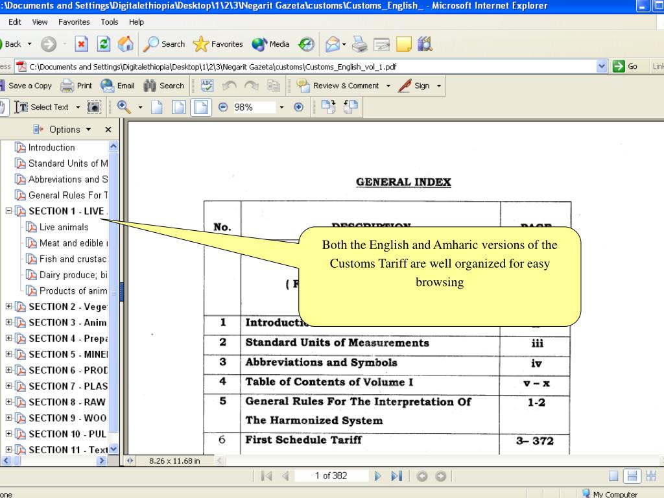Click Acrobat Print button
The image size is (664, 498).
tap(77, 86)
